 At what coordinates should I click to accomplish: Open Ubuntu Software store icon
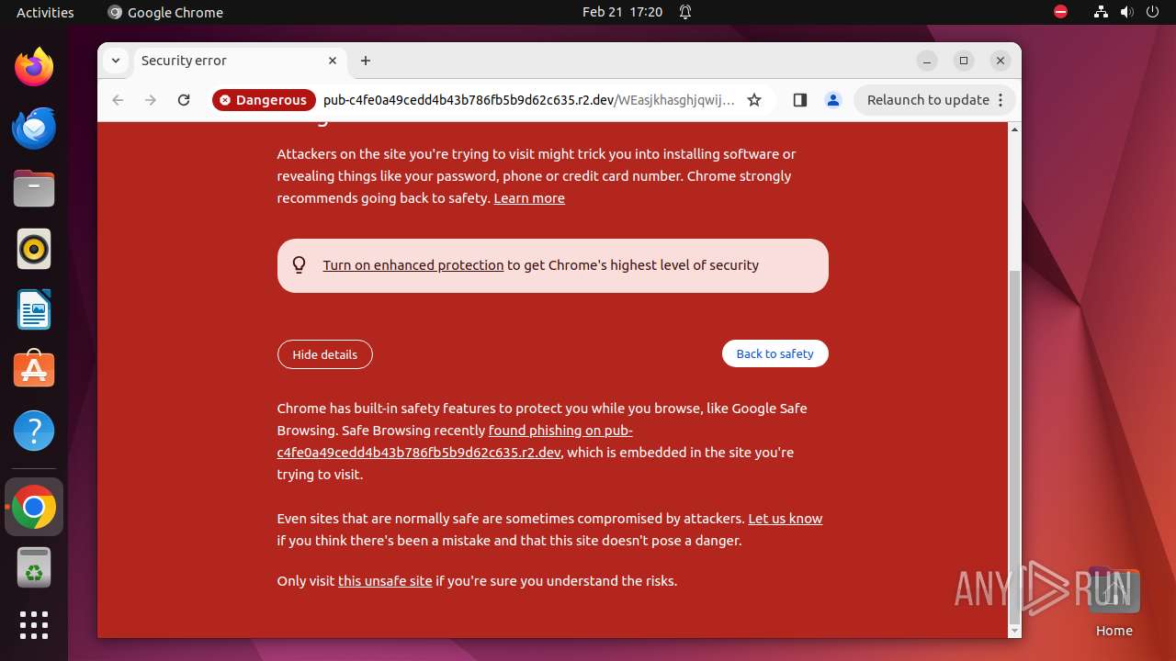(x=34, y=370)
